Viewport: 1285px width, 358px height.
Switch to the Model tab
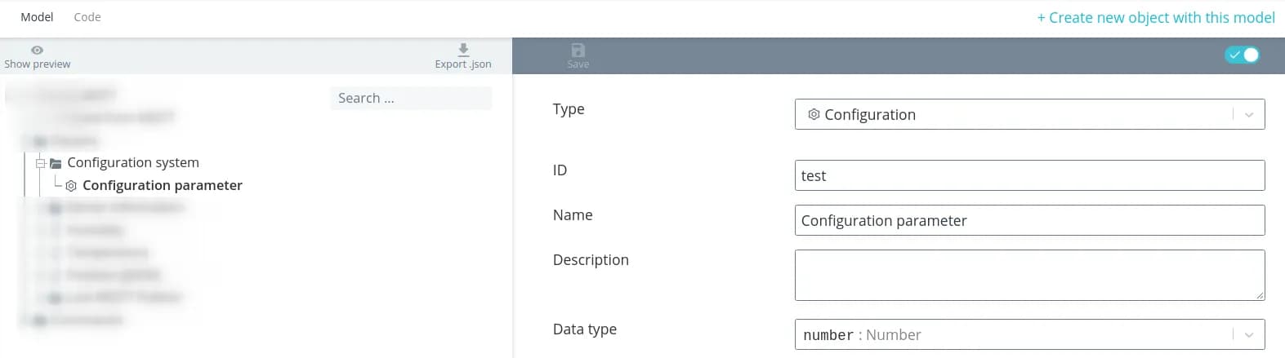pos(37,17)
